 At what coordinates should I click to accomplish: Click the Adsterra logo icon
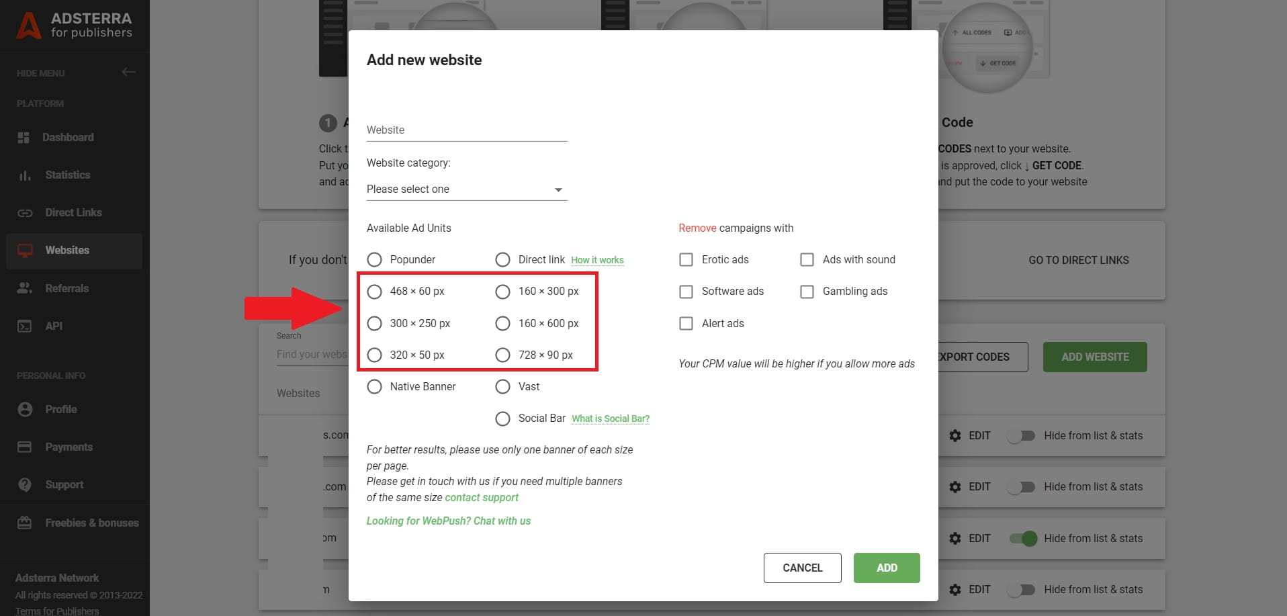[x=28, y=26]
